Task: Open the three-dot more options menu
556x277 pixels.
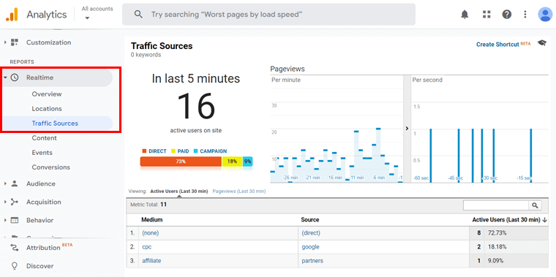Action: pyautogui.click(x=525, y=15)
